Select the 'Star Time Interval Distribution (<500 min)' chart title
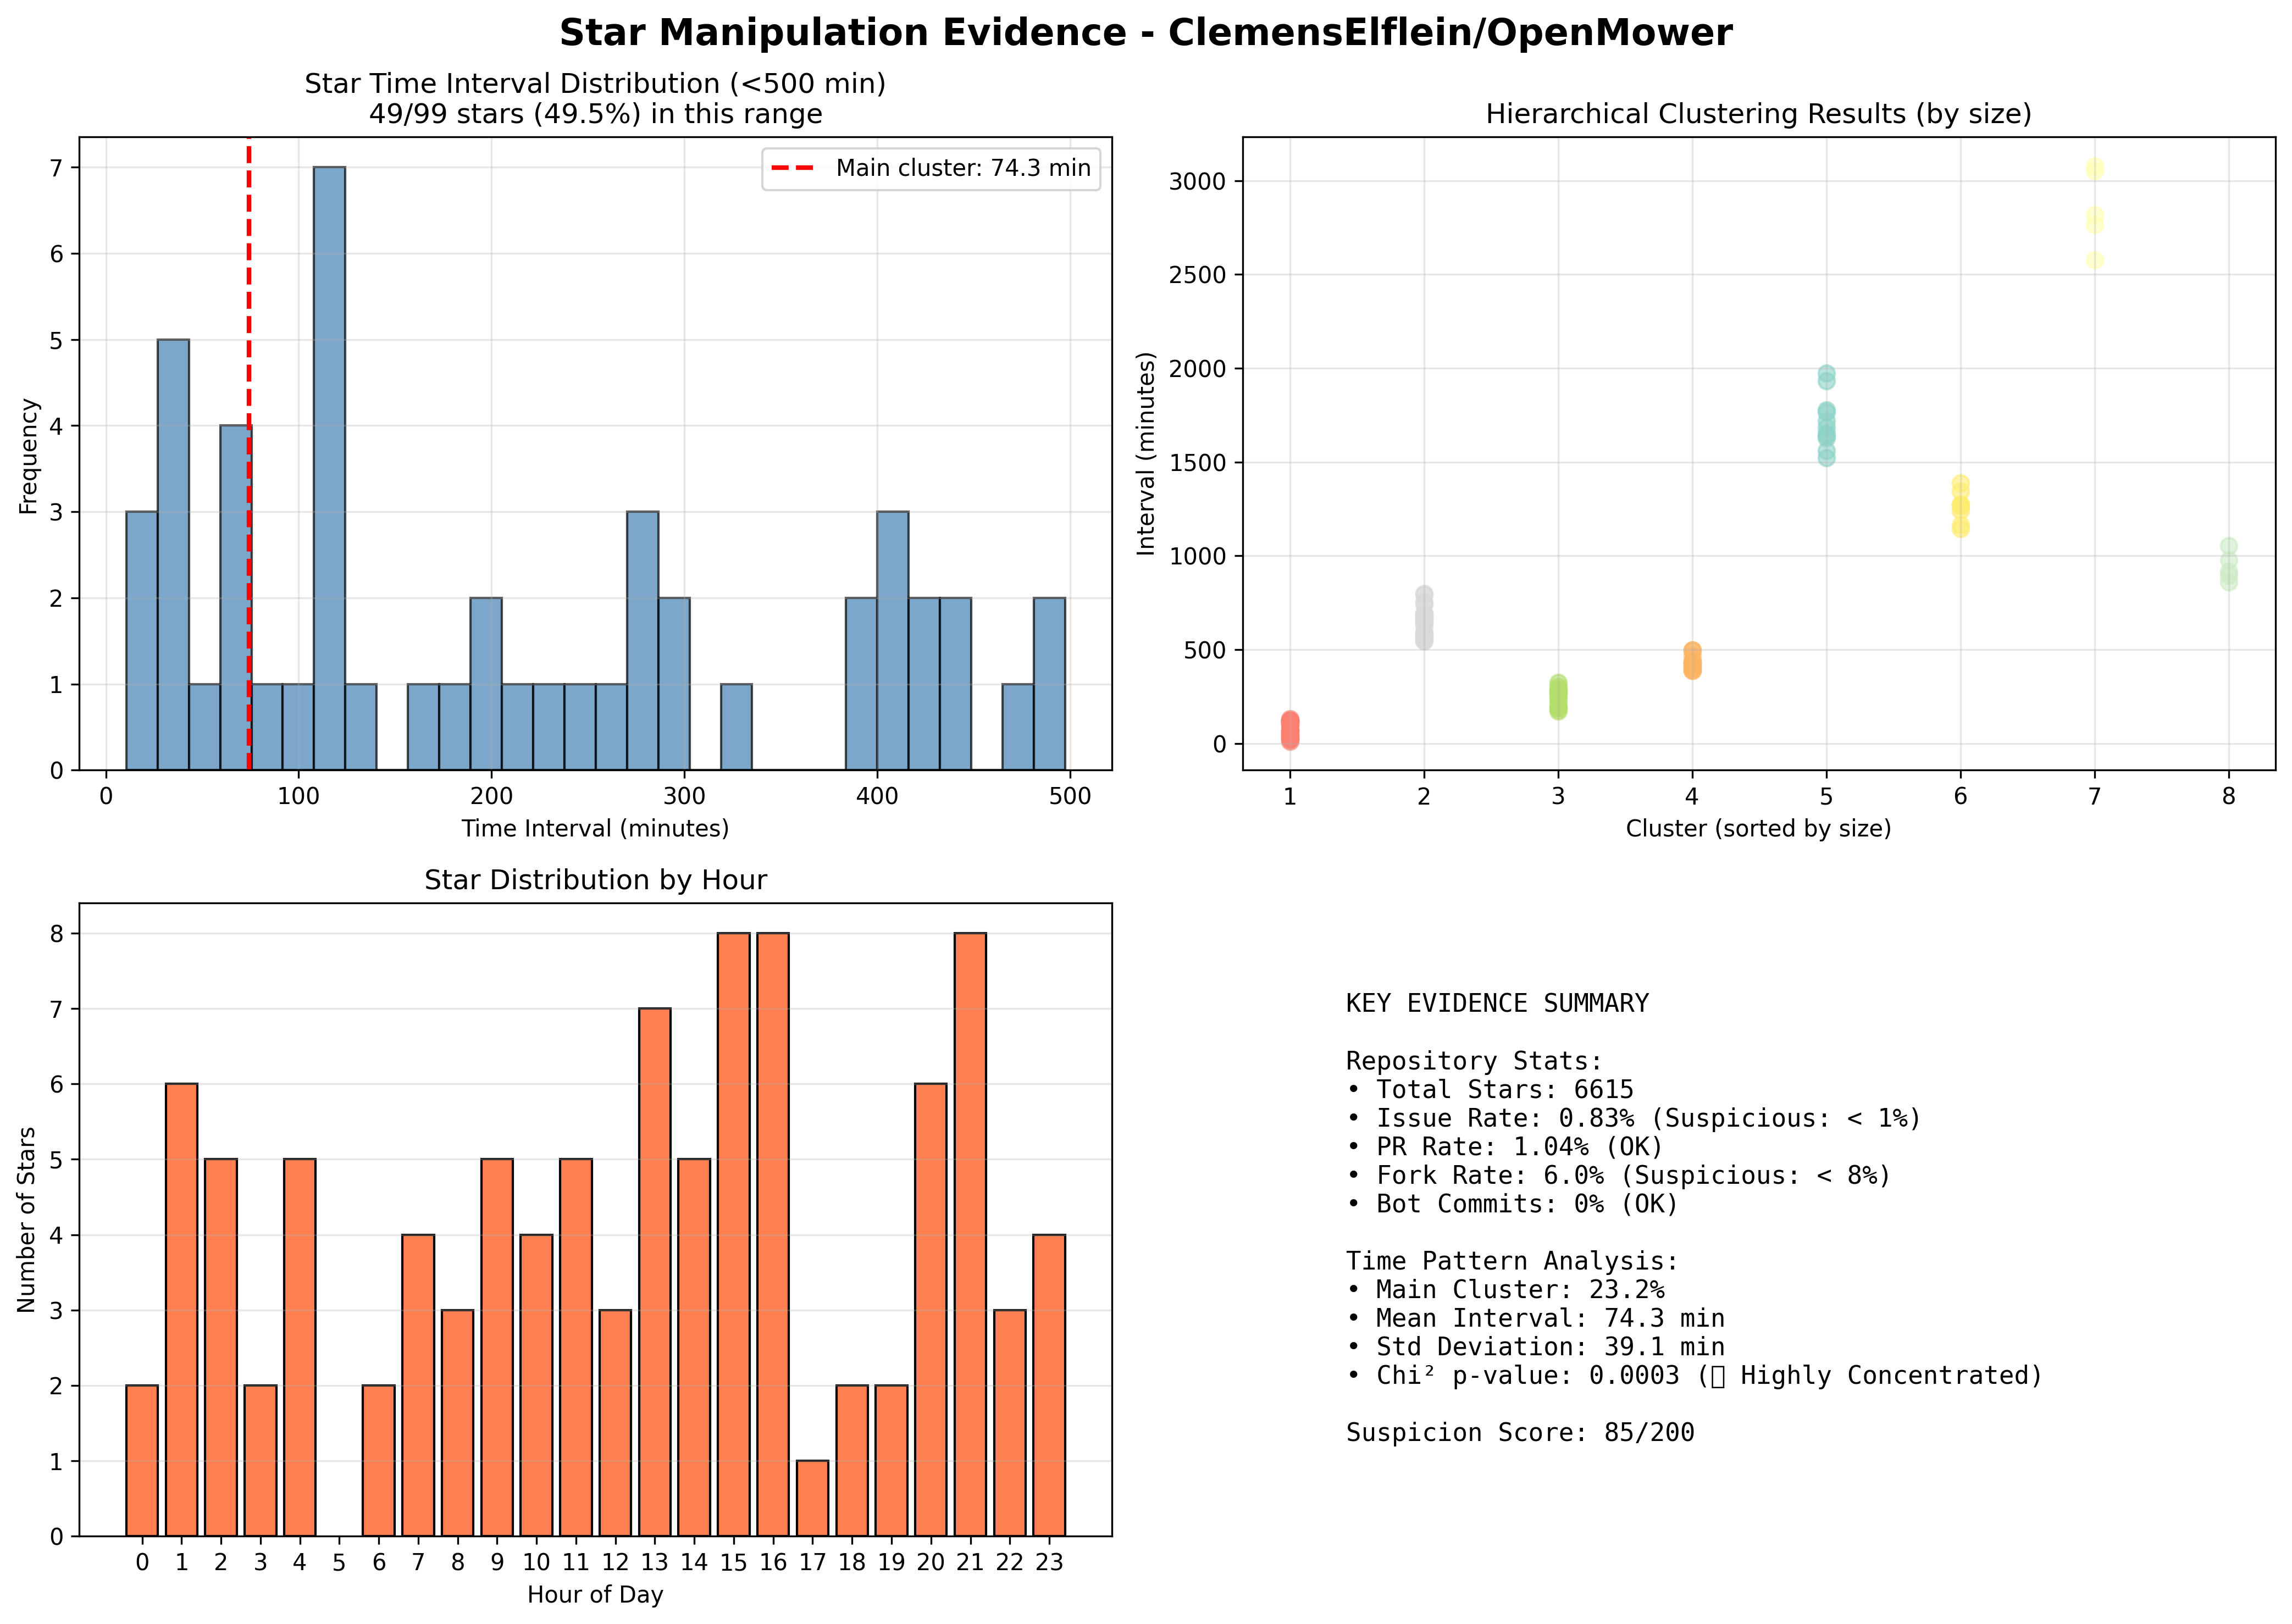This screenshot has width=2292, height=1624. coord(595,84)
